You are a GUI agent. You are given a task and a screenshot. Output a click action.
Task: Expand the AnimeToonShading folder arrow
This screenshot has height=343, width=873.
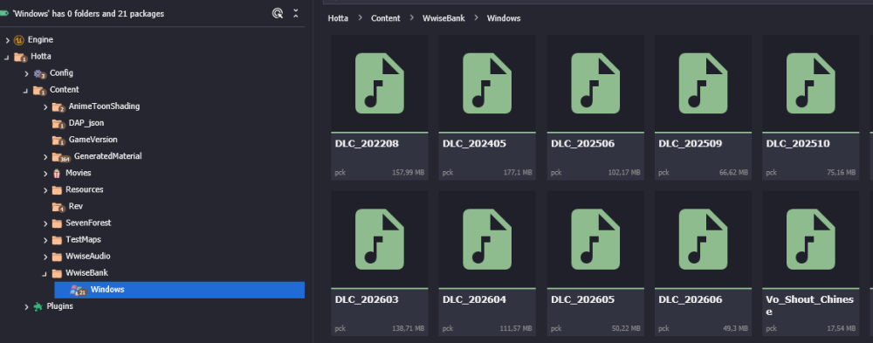click(45, 106)
